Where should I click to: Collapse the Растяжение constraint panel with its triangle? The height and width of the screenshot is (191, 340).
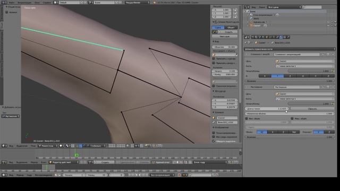tap(247, 87)
